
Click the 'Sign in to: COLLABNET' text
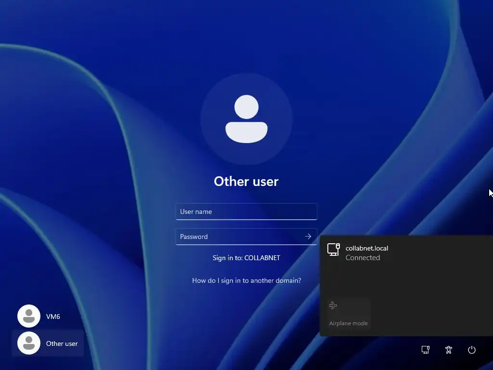tap(246, 258)
